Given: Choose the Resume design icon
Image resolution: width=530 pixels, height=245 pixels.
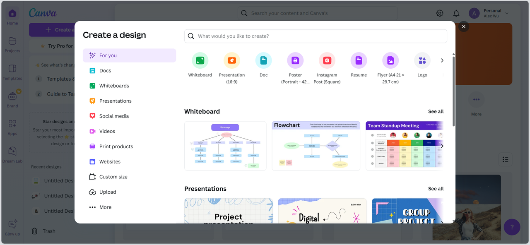Looking at the screenshot, I should point(359,60).
